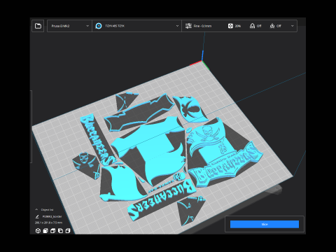Click the material dropdown chevron arrow
This screenshot has height=252, width=336.
pyautogui.click(x=177, y=26)
